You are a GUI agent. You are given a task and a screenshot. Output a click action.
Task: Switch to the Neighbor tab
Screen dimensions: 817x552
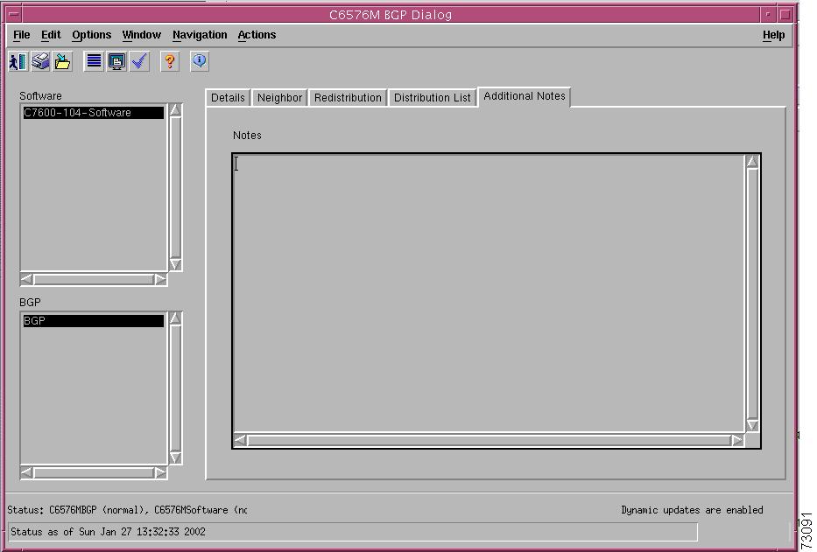click(x=280, y=97)
